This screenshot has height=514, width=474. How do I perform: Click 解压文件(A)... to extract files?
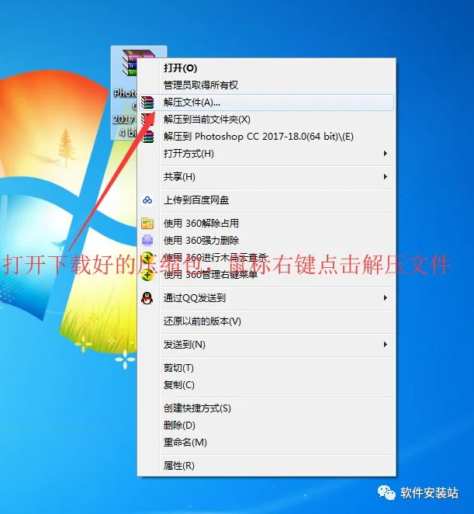click(x=266, y=102)
